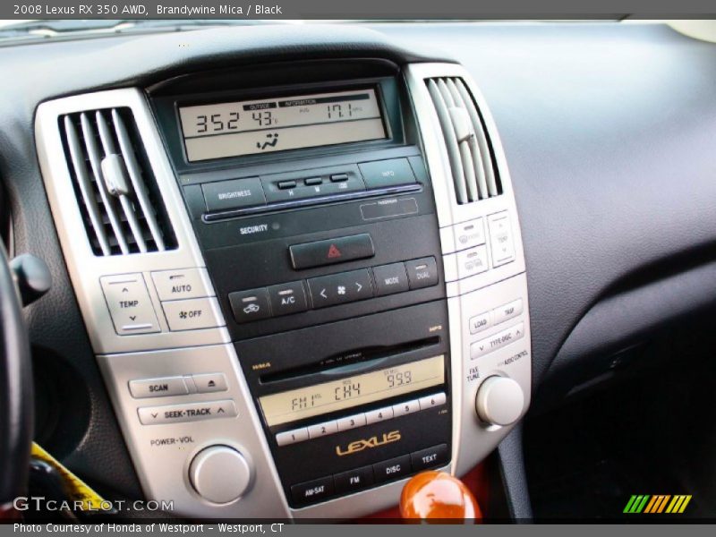Select previous disc with TYPE·DISC down arrow

point(481,350)
